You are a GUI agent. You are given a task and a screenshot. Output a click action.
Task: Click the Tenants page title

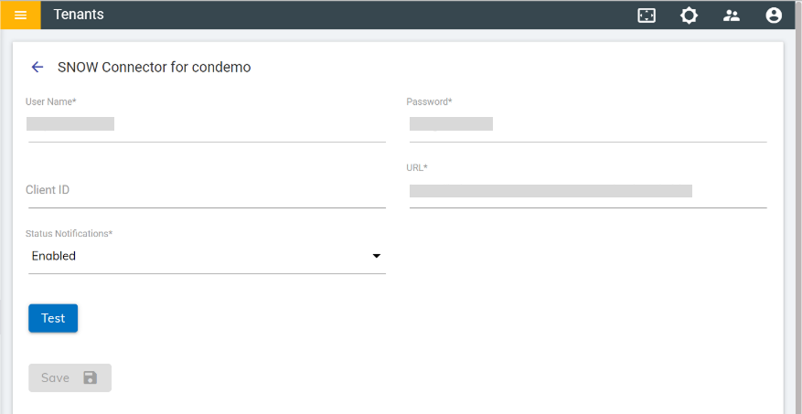[x=79, y=15]
